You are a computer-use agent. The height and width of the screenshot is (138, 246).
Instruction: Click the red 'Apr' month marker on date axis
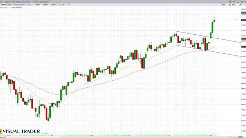52,135
